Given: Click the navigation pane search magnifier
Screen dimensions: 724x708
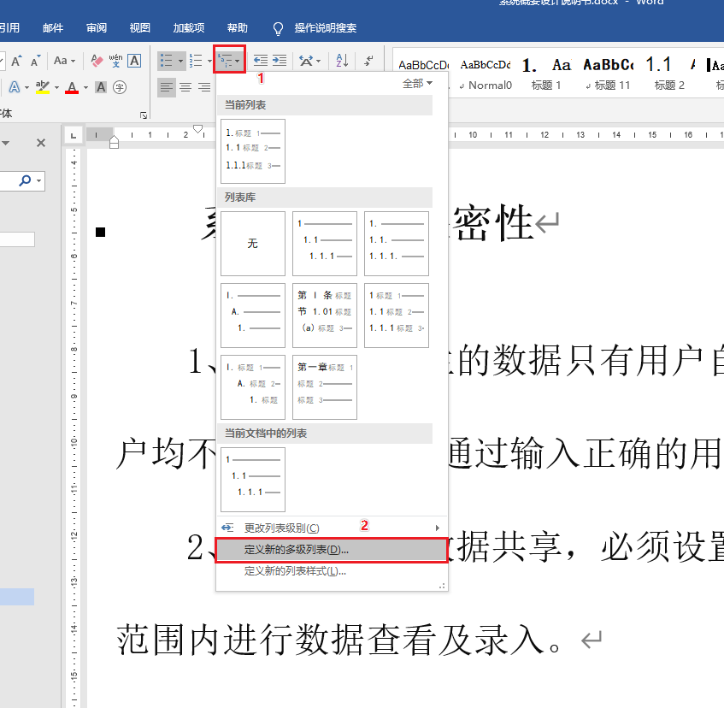Looking at the screenshot, I should coord(25,180).
